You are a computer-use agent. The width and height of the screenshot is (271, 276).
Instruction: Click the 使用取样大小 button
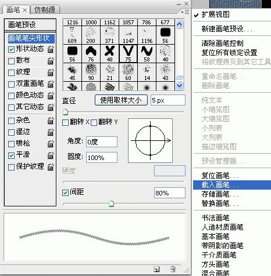pos(121,100)
